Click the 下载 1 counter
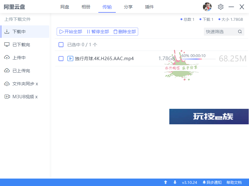The width and height of the screenshot is (249, 186). tap(206, 19)
